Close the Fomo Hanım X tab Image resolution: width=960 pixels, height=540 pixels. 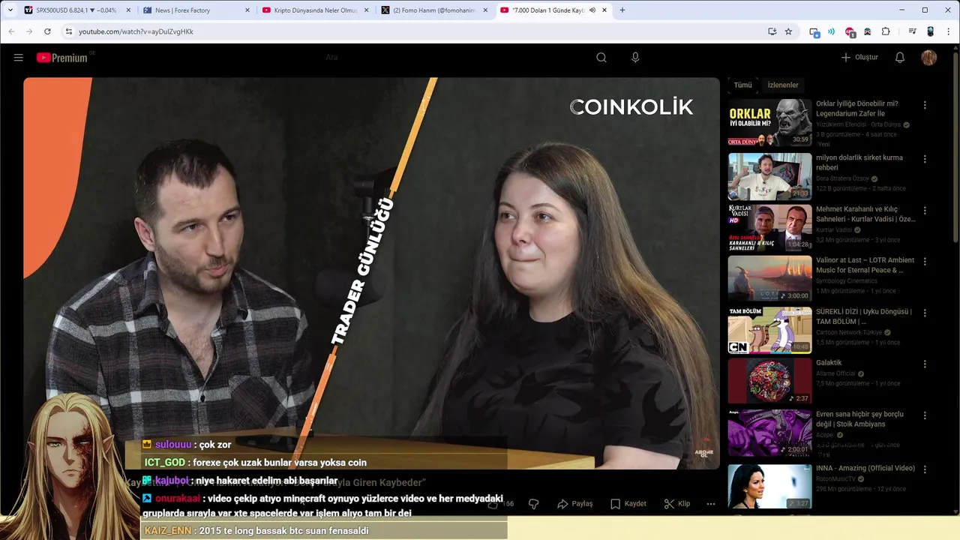(x=485, y=10)
